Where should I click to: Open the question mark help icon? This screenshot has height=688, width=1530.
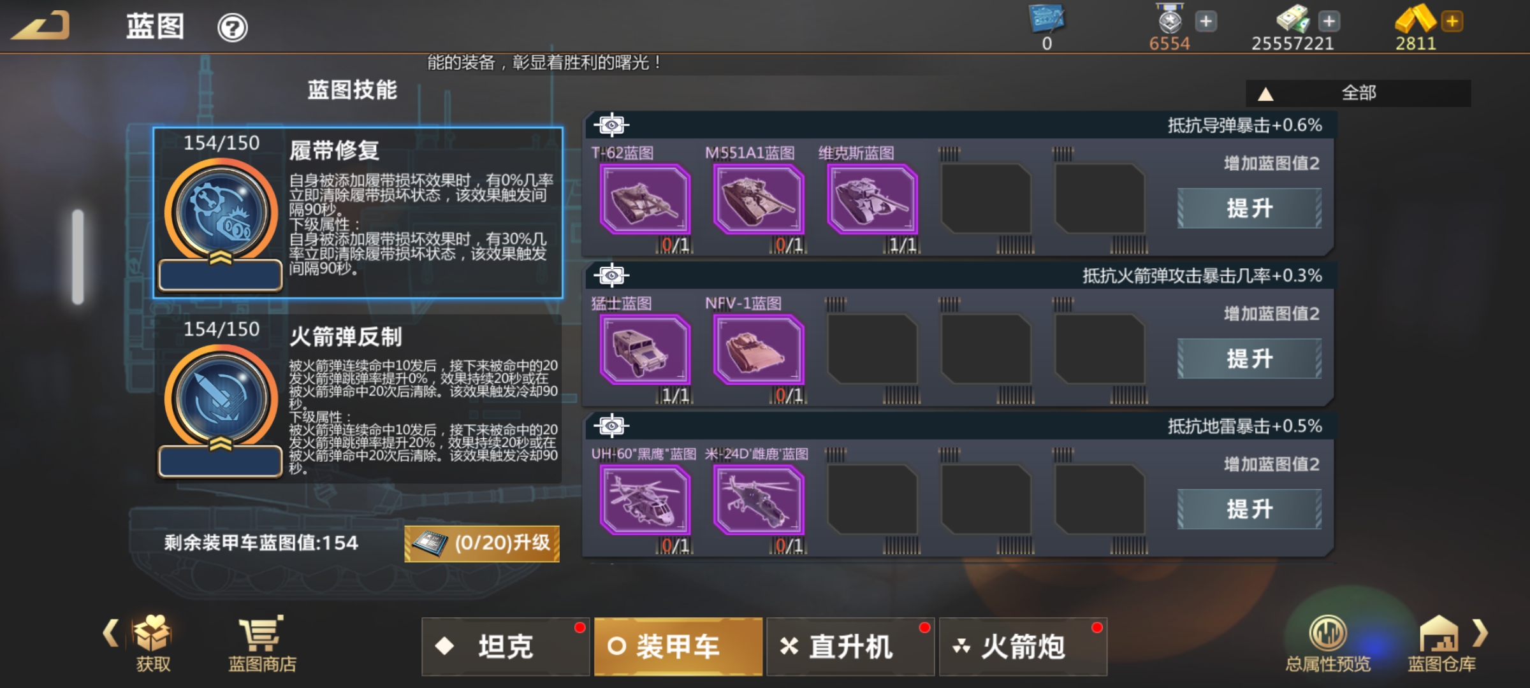[233, 27]
